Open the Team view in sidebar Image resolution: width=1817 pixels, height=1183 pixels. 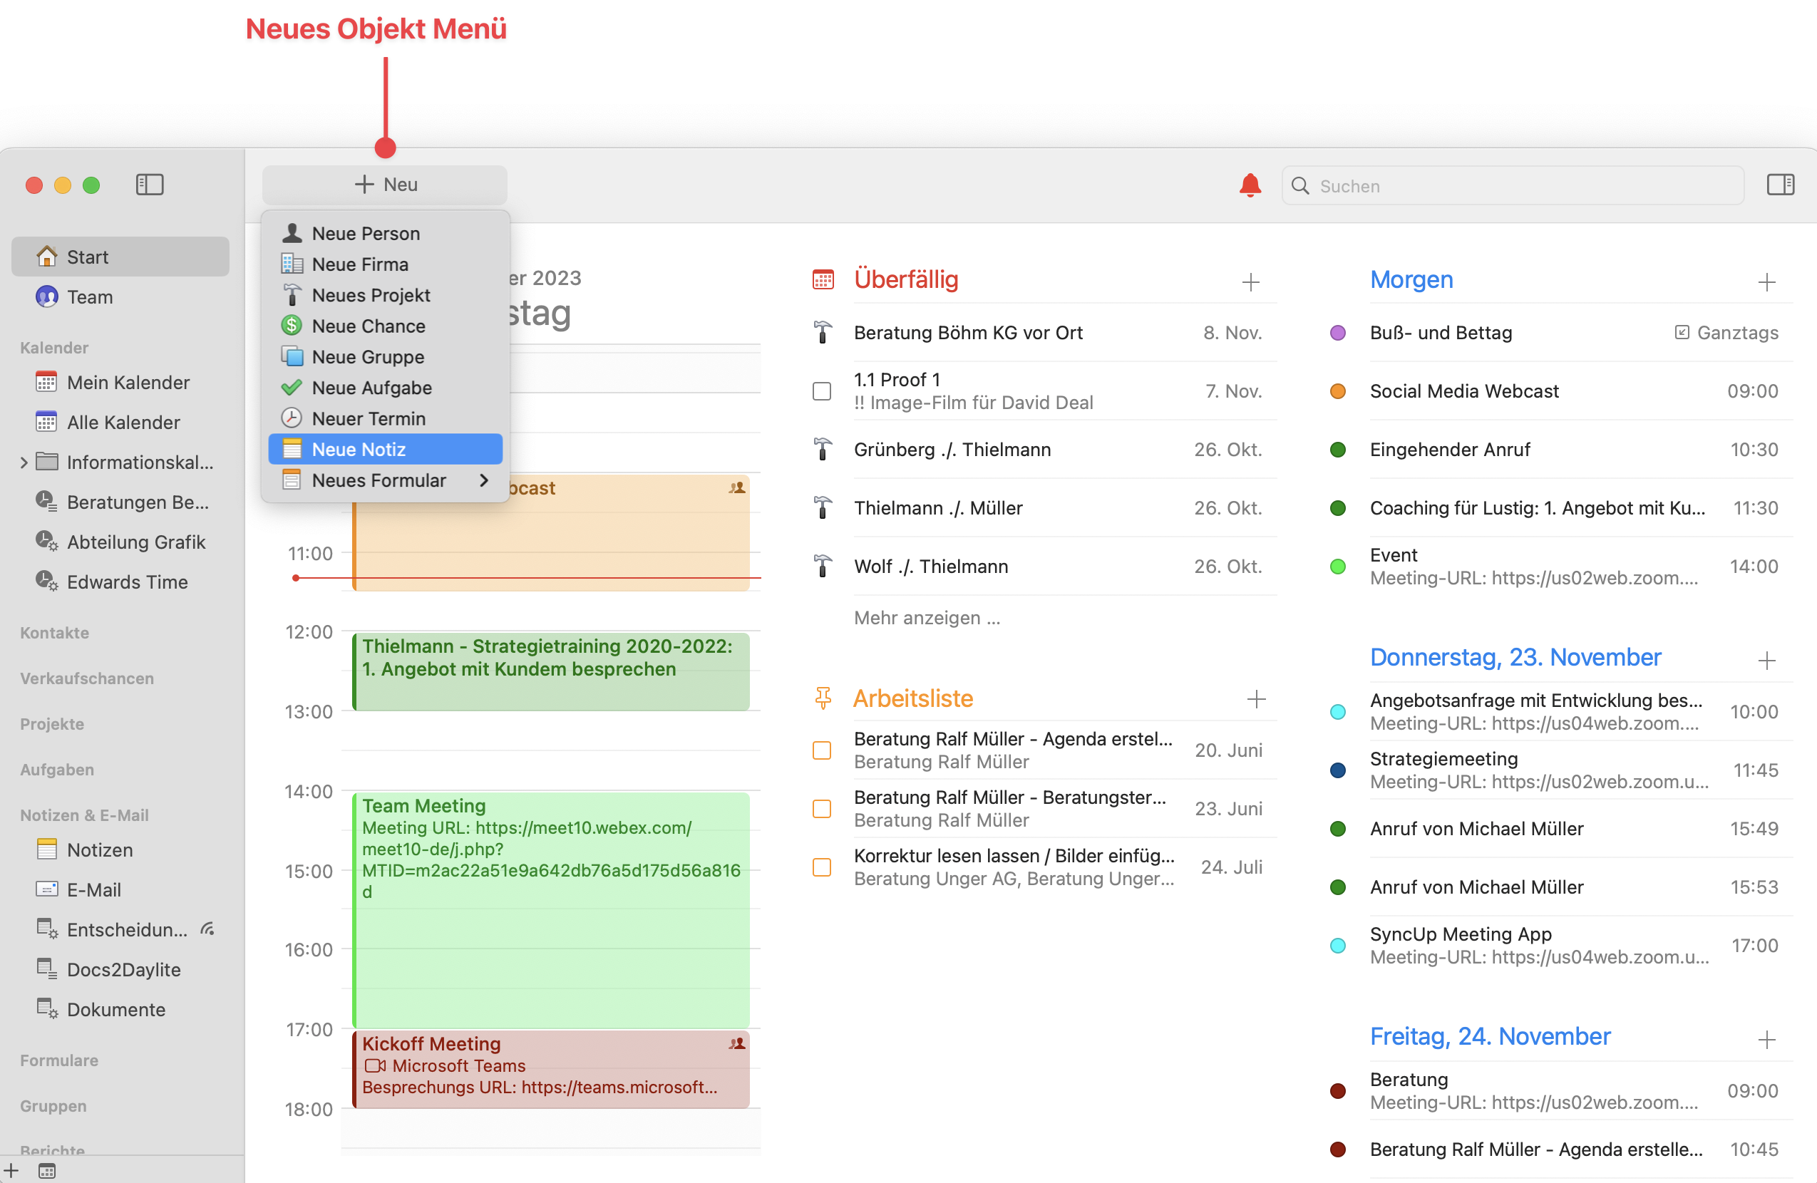point(89,297)
